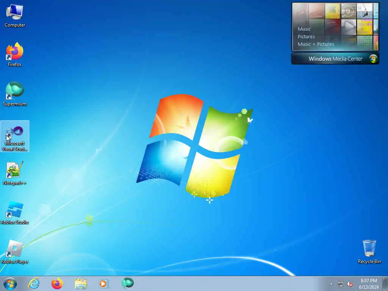This screenshot has height=291, width=388.
Task: Open Windows Explorer from the taskbar
Action: coord(81,283)
